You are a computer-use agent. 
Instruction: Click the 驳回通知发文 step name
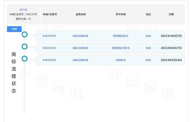point(121,36)
